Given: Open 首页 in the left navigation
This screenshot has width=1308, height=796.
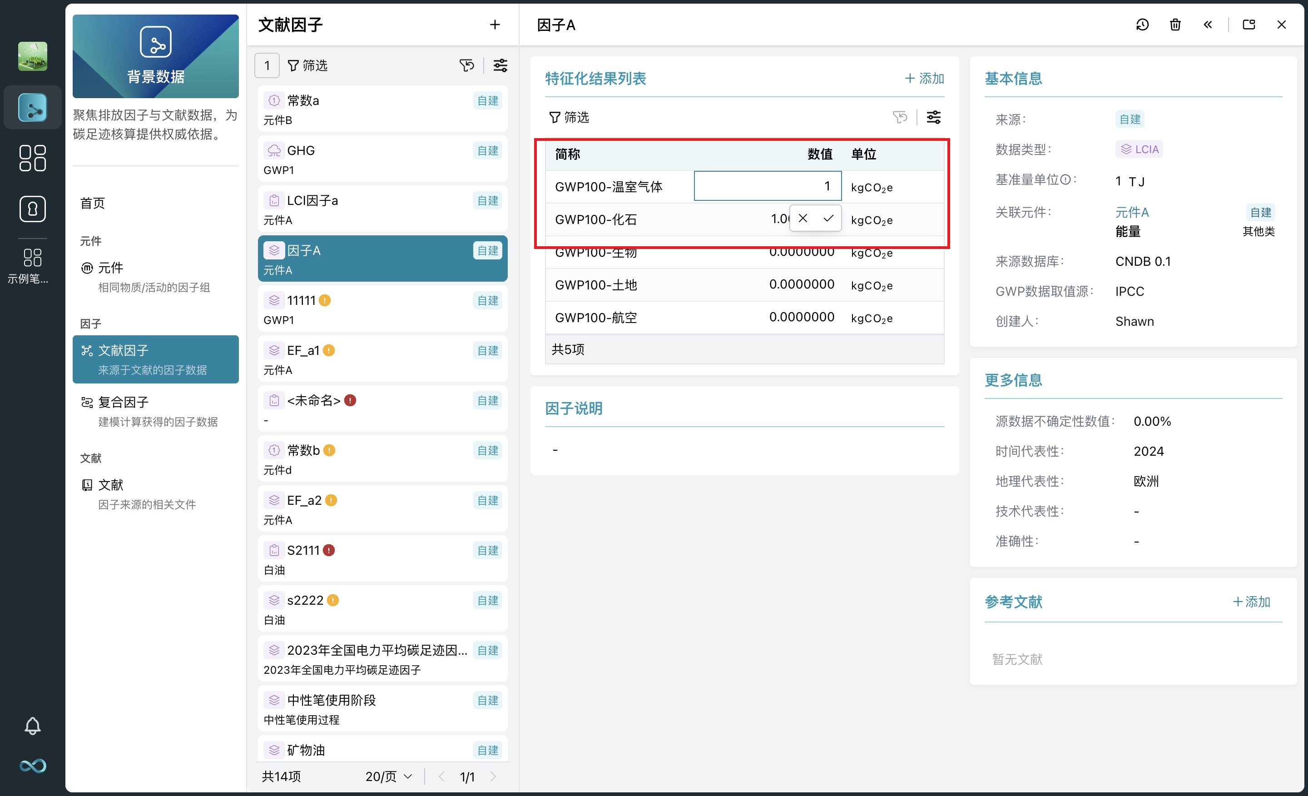Looking at the screenshot, I should tap(92, 203).
